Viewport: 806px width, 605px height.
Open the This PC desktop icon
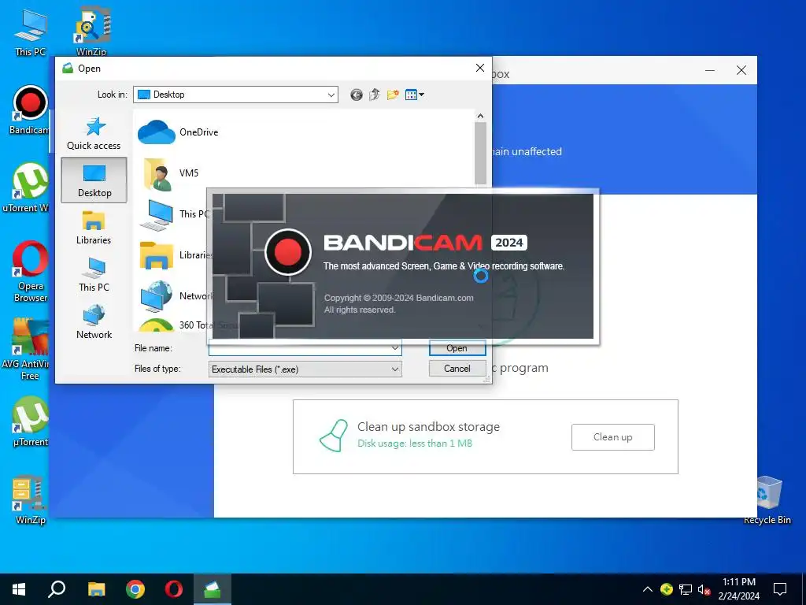click(31, 32)
